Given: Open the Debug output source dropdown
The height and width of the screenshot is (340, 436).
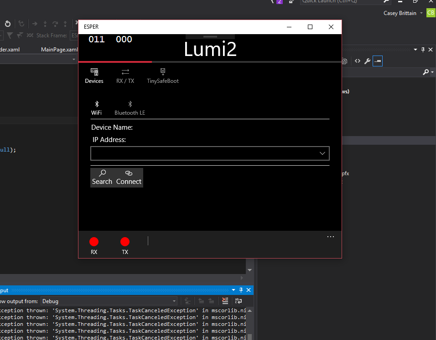Looking at the screenshot, I should pyautogui.click(x=109, y=301).
